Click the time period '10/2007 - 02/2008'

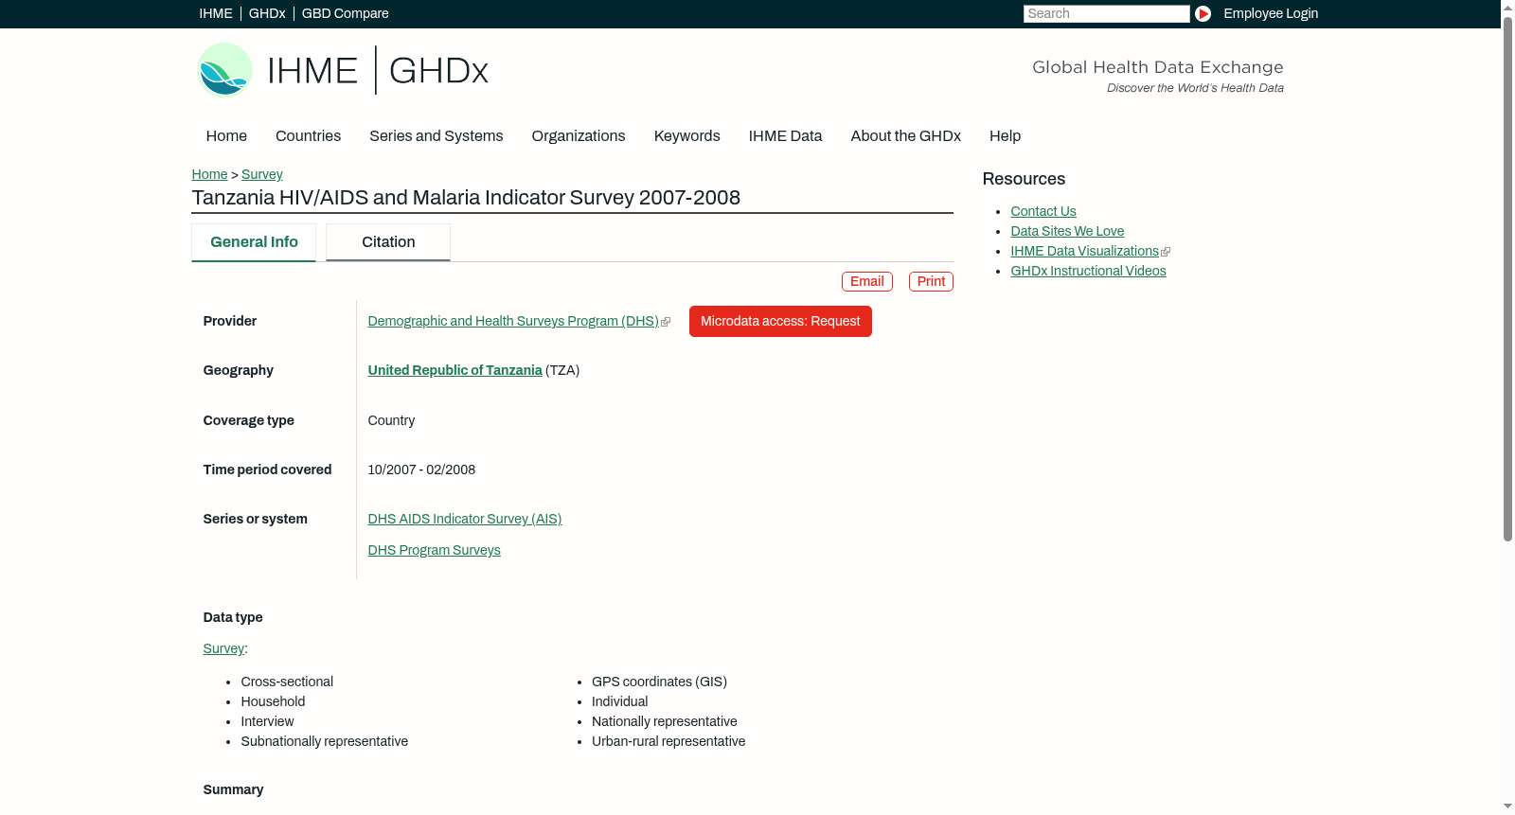(x=421, y=470)
